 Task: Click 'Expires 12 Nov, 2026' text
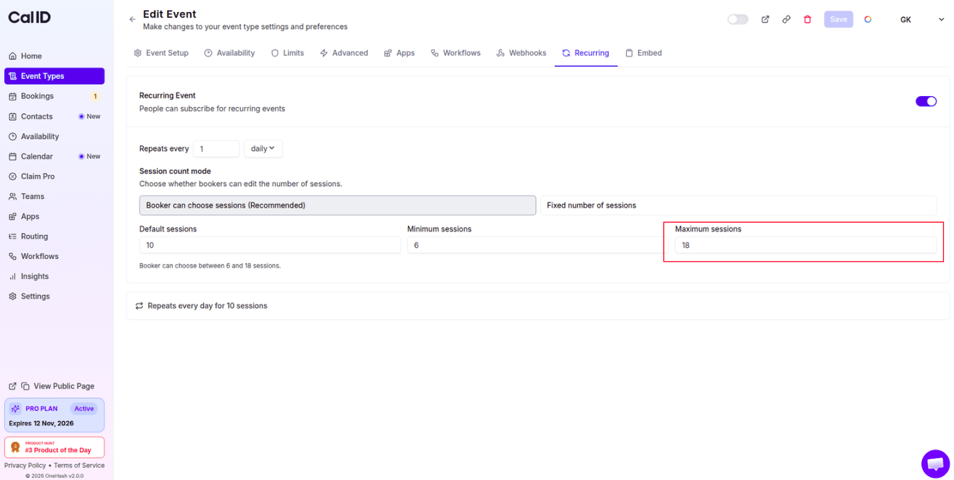coord(41,423)
